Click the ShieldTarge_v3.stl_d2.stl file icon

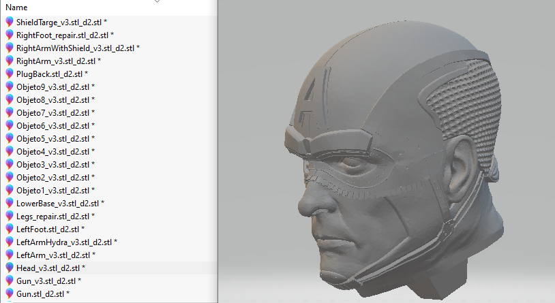(x=10, y=22)
